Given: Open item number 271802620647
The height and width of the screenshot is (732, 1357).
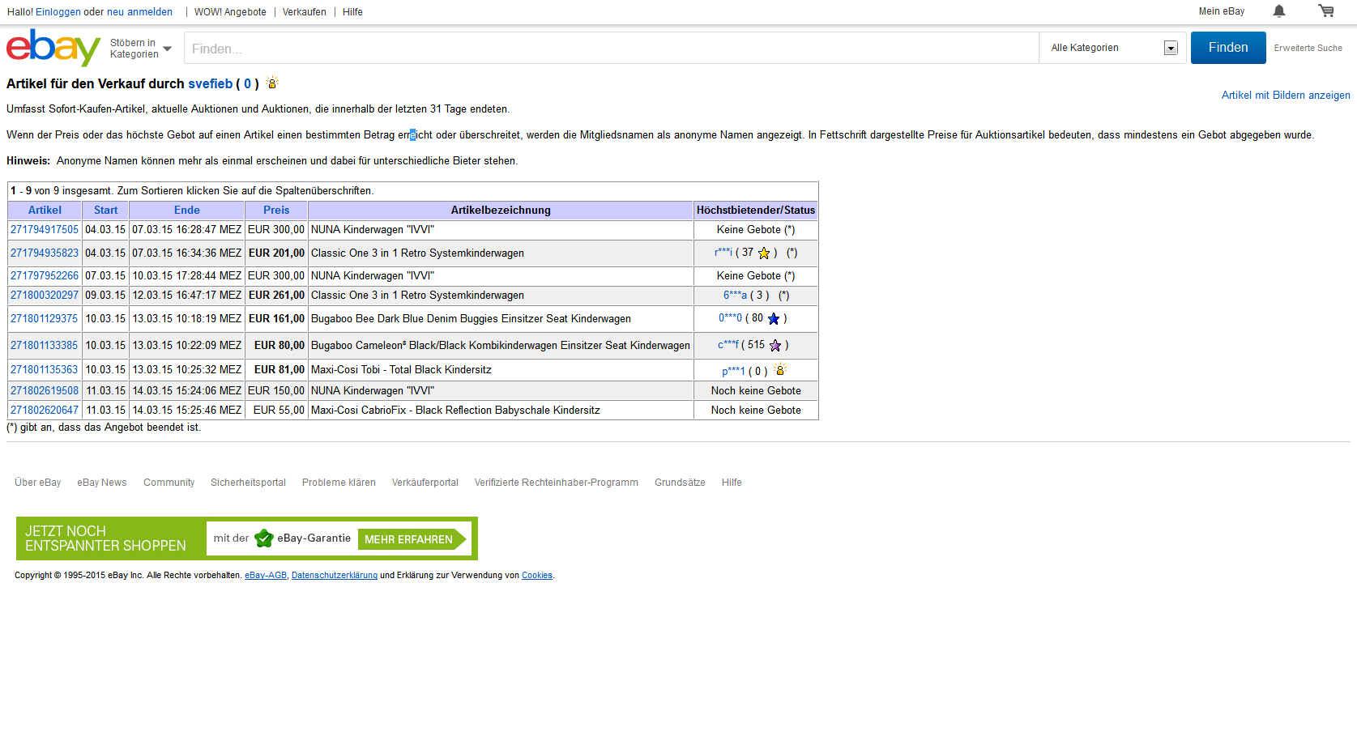Looking at the screenshot, I should [45, 411].
